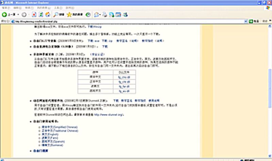Go back with the green Back arrow
The image size is (272, 161).
point(4,15)
